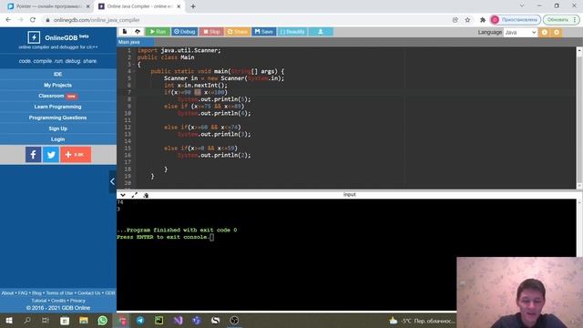Open the Windows Start menu
This screenshot has width=583, height=328.
pos(9,320)
